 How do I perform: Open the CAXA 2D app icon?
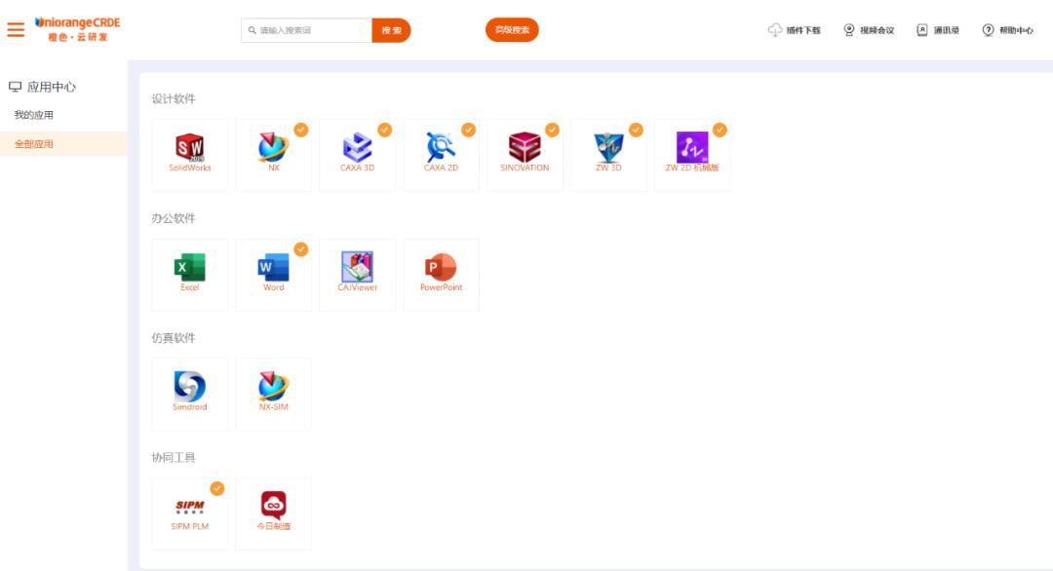(442, 155)
